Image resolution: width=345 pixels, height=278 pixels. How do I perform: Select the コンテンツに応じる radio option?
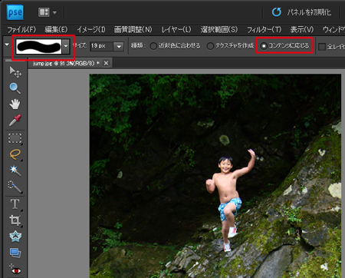tap(284, 46)
